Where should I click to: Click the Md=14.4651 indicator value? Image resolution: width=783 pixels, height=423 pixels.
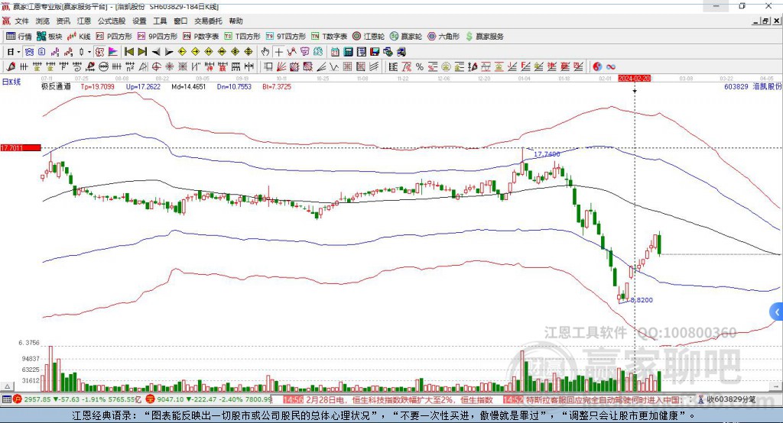coord(188,86)
